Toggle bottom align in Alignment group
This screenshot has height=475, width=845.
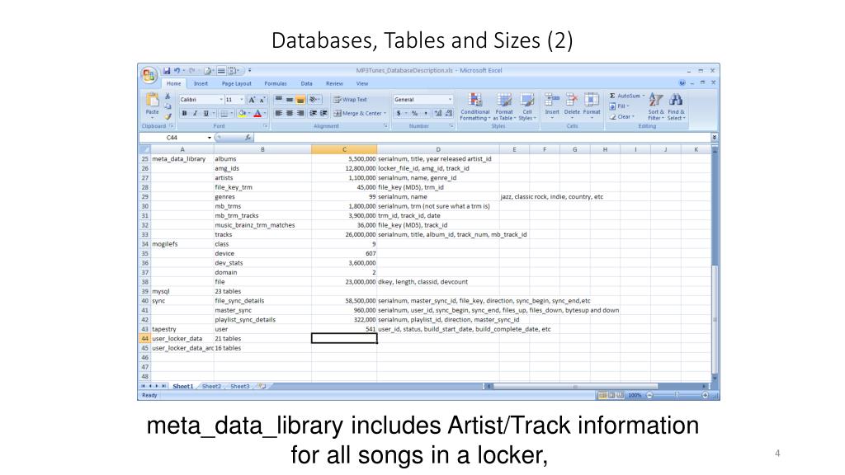coord(300,100)
